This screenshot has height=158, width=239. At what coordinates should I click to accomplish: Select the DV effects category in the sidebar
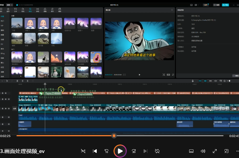[2, 44]
